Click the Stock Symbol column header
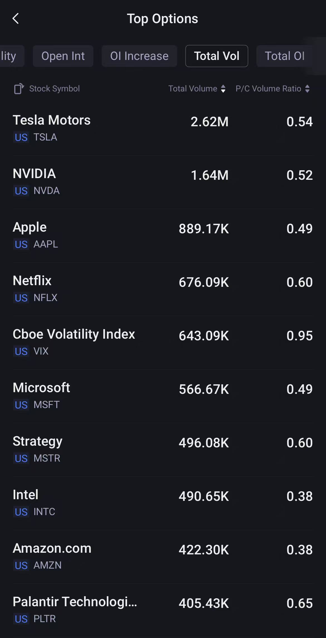The image size is (326, 638). (x=54, y=89)
